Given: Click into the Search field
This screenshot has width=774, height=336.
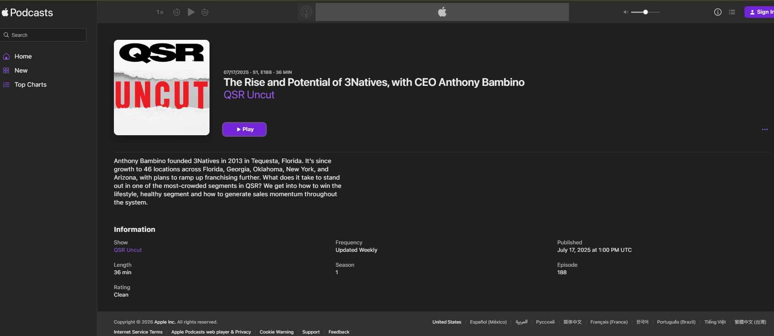Looking at the screenshot, I should (x=43, y=35).
